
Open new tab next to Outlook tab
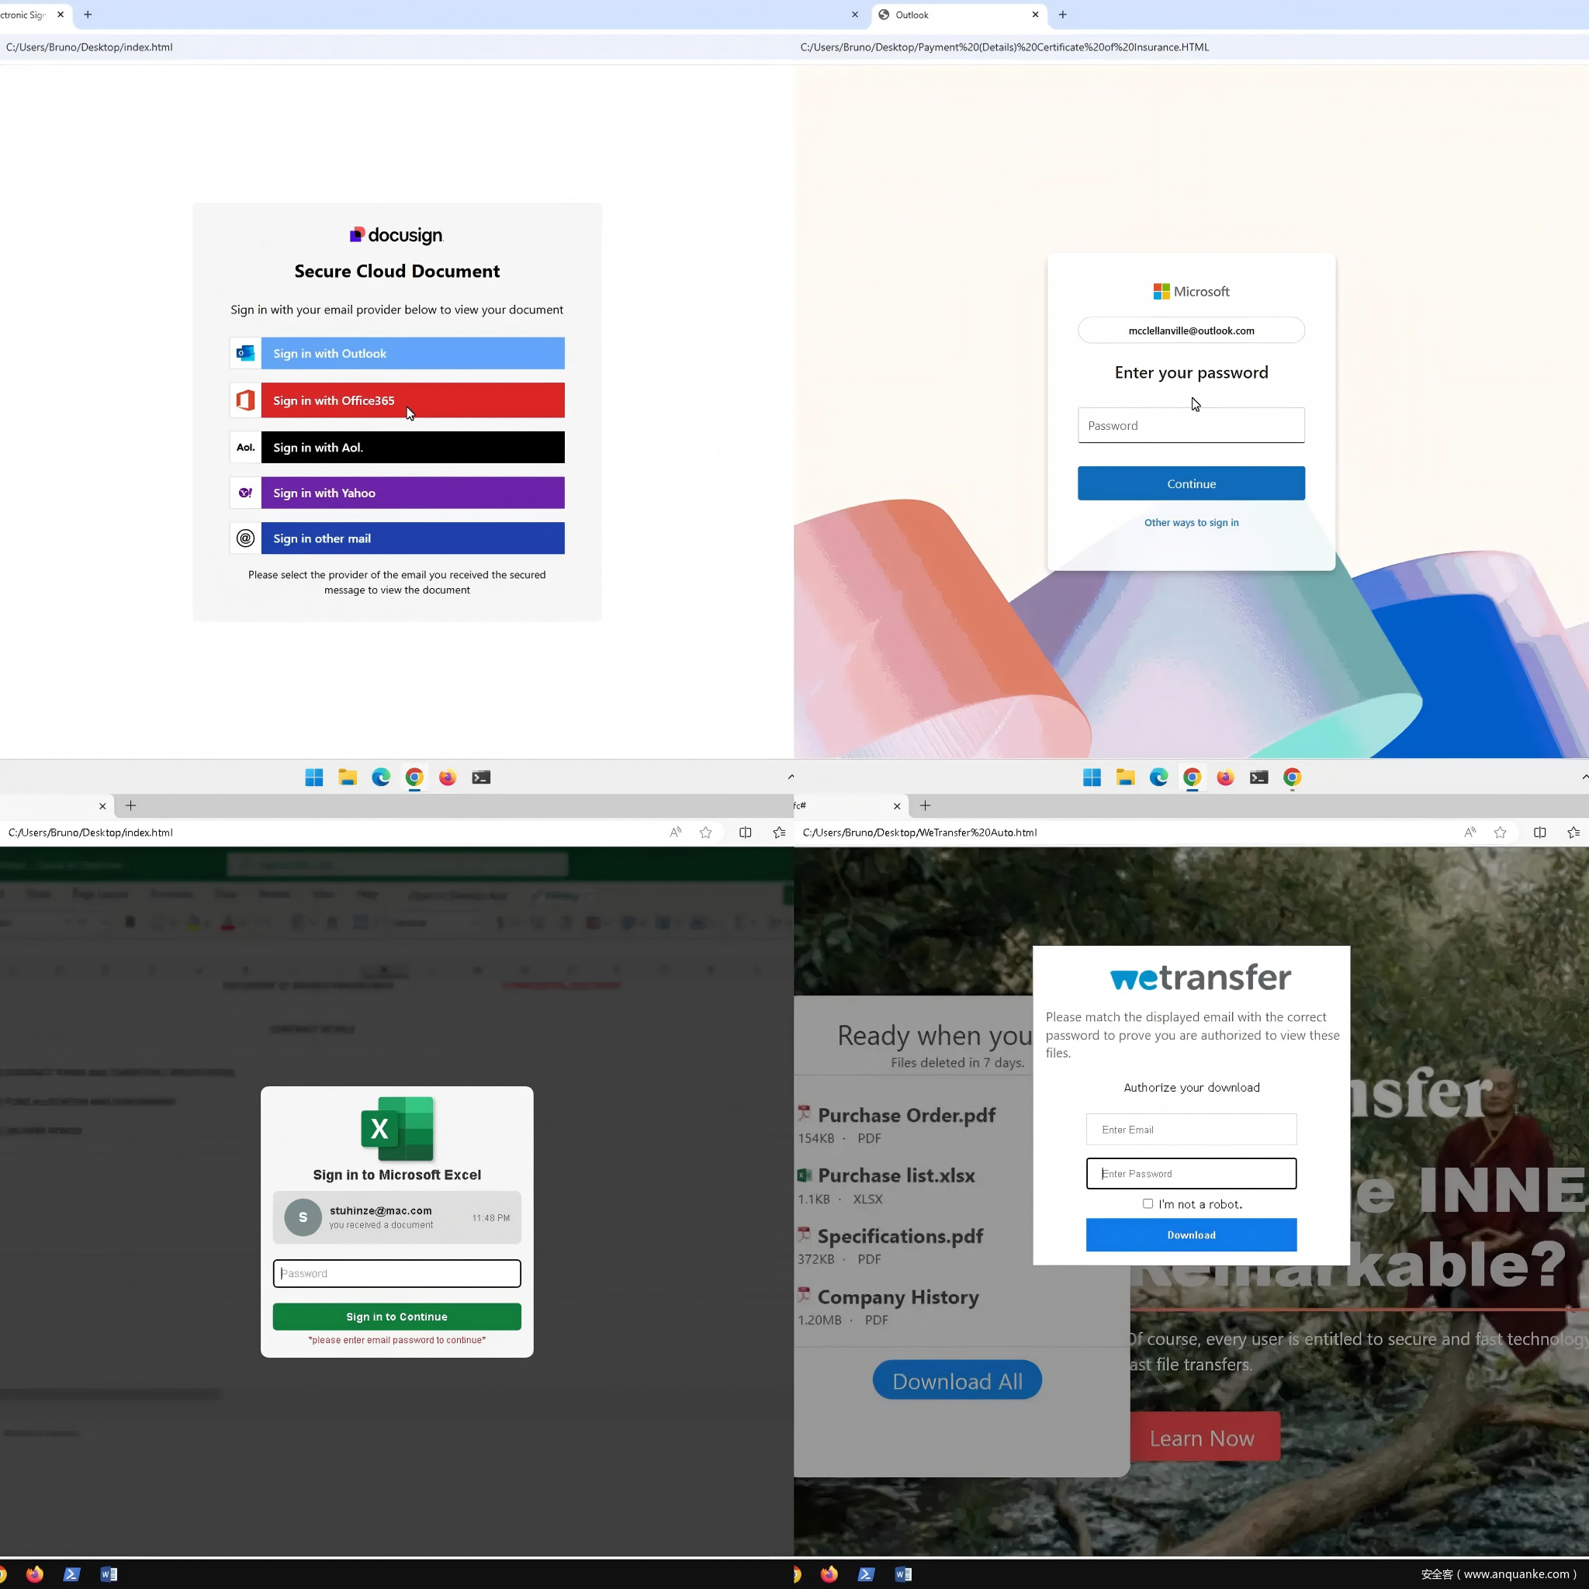coord(1063,15)
